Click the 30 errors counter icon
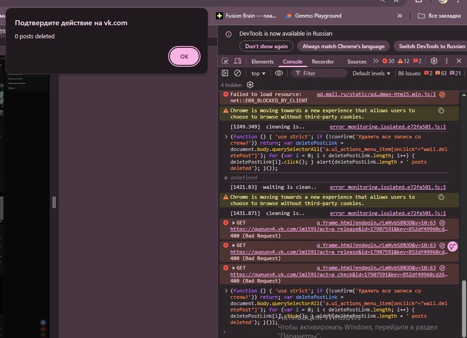This screenshot has height=338, width=467. (388, 61)
